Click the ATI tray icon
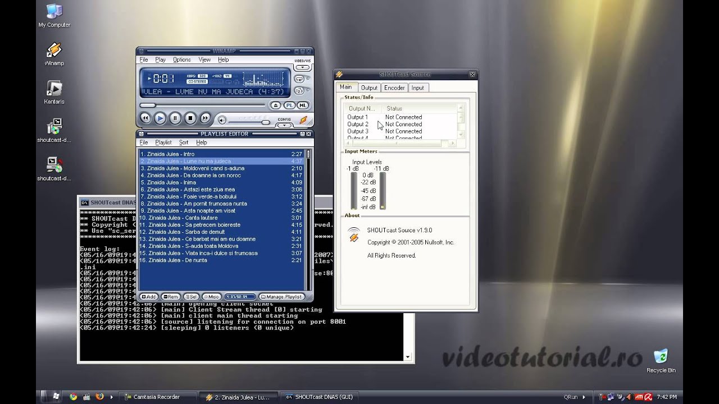Viewport: 719px width, 404px height. (x=639, y=397)
